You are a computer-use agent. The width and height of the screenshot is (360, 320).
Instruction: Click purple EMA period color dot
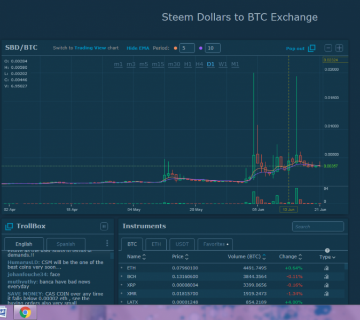point(201,48)
